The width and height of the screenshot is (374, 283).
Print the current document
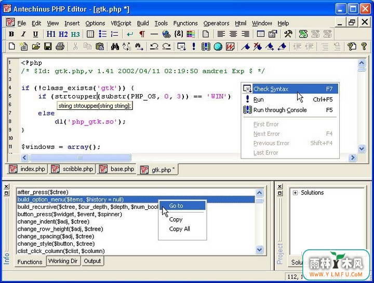[x=60, y=46]
